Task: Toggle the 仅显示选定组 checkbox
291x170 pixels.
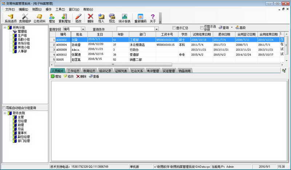Action: coord(202,28)
